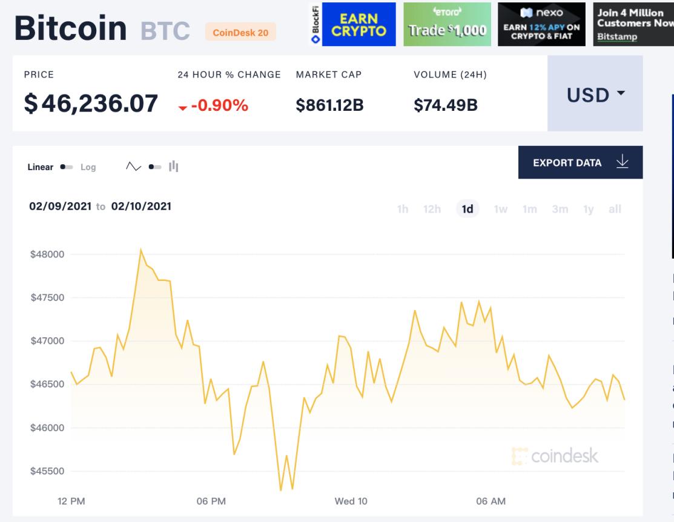Image resolution: width=674 pixels, height=522 pixels.
Task: Show the all-time chart range
Action: click(615, 210)
